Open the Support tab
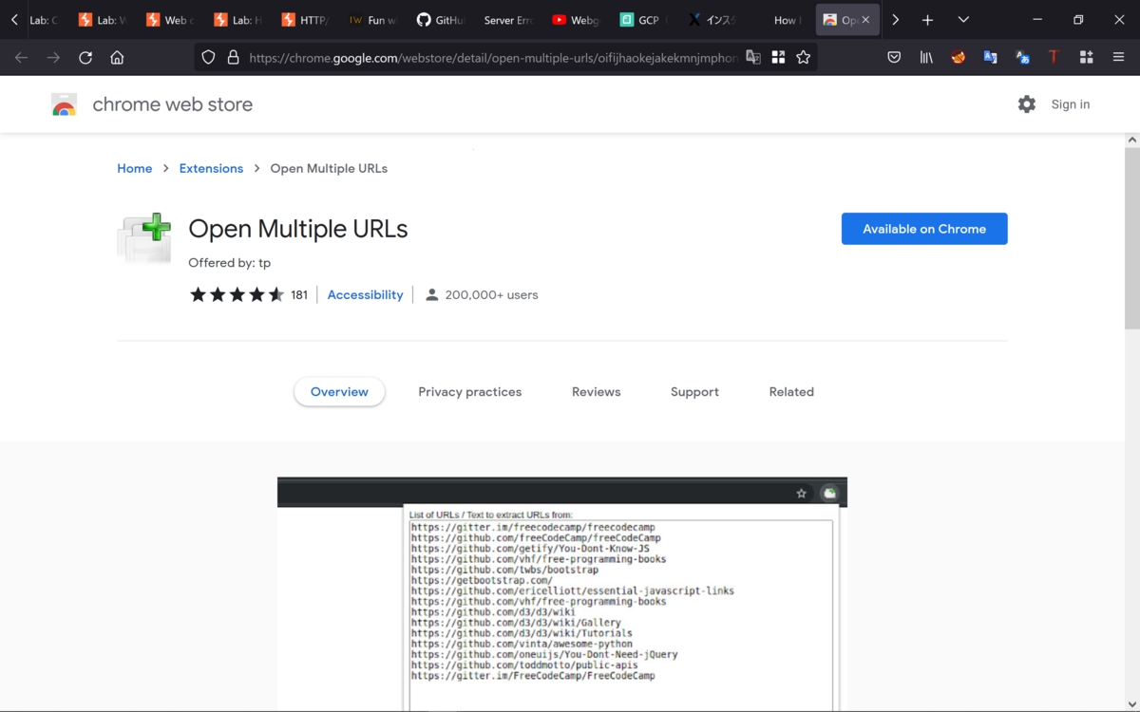1140x712 pixels. pos(694,392)
